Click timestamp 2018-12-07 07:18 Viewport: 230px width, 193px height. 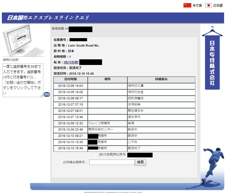click(x=71, y=105)
